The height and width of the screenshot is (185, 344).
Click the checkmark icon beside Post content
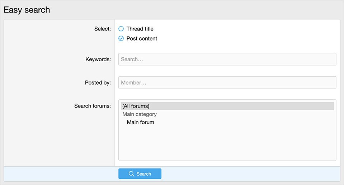point(121,38)
